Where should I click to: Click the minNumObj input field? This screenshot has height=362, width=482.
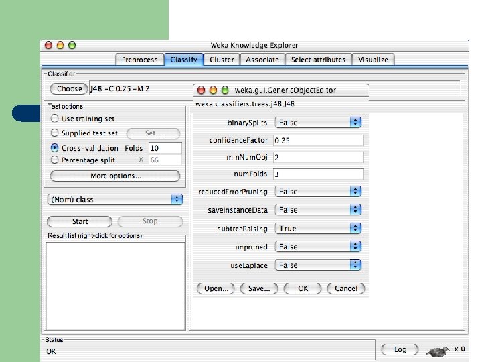click(318, 158)
